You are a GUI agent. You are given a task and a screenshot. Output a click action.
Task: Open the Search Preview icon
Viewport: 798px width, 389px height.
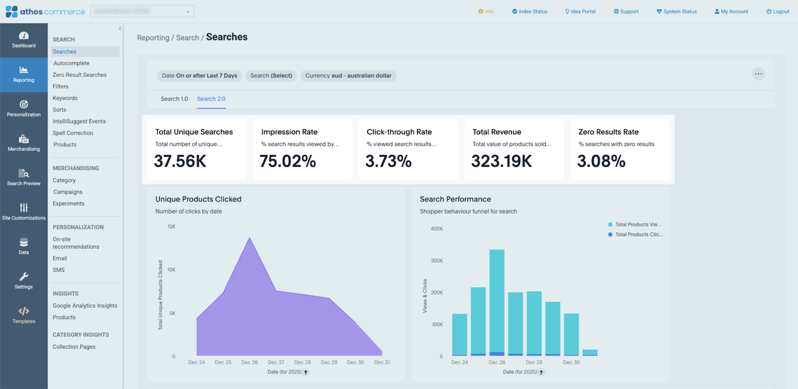point(23,174)
